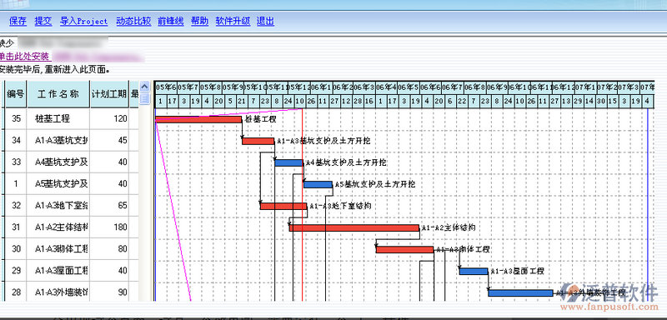The image size is (667, 320).
Task: Select the blue A4基坑支护及土方开挖 Gantt bar
Action: point(288,162)
